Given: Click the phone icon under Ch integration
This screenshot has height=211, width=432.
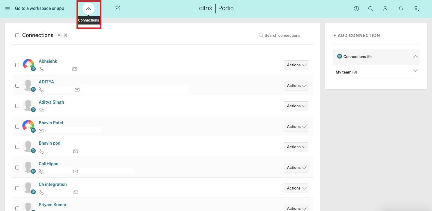Looking at the screenshot, I should click(41, 192).
